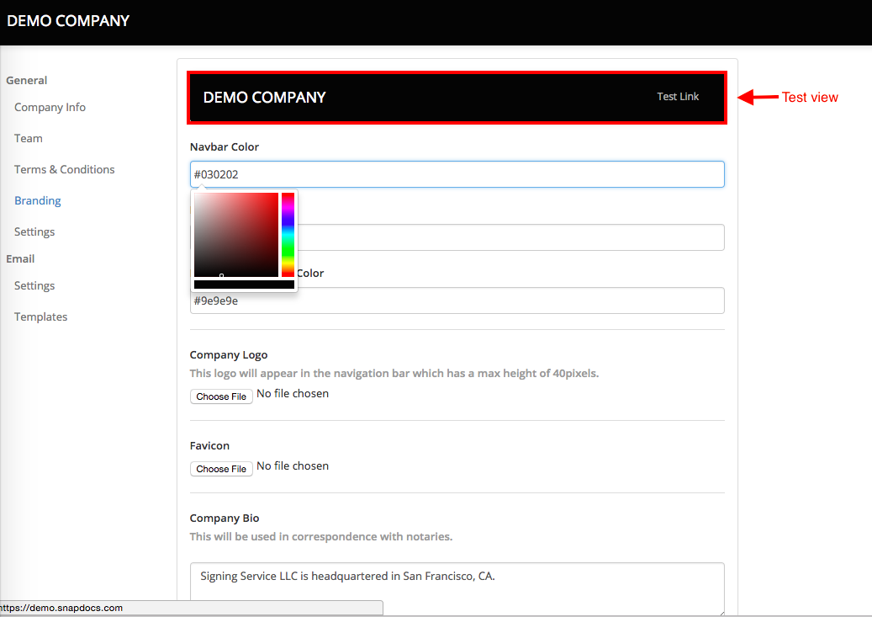The width and height of the screenshot is (872, 617).
Task: Choose File for Company Logo
Action: (x=221, y=396)
